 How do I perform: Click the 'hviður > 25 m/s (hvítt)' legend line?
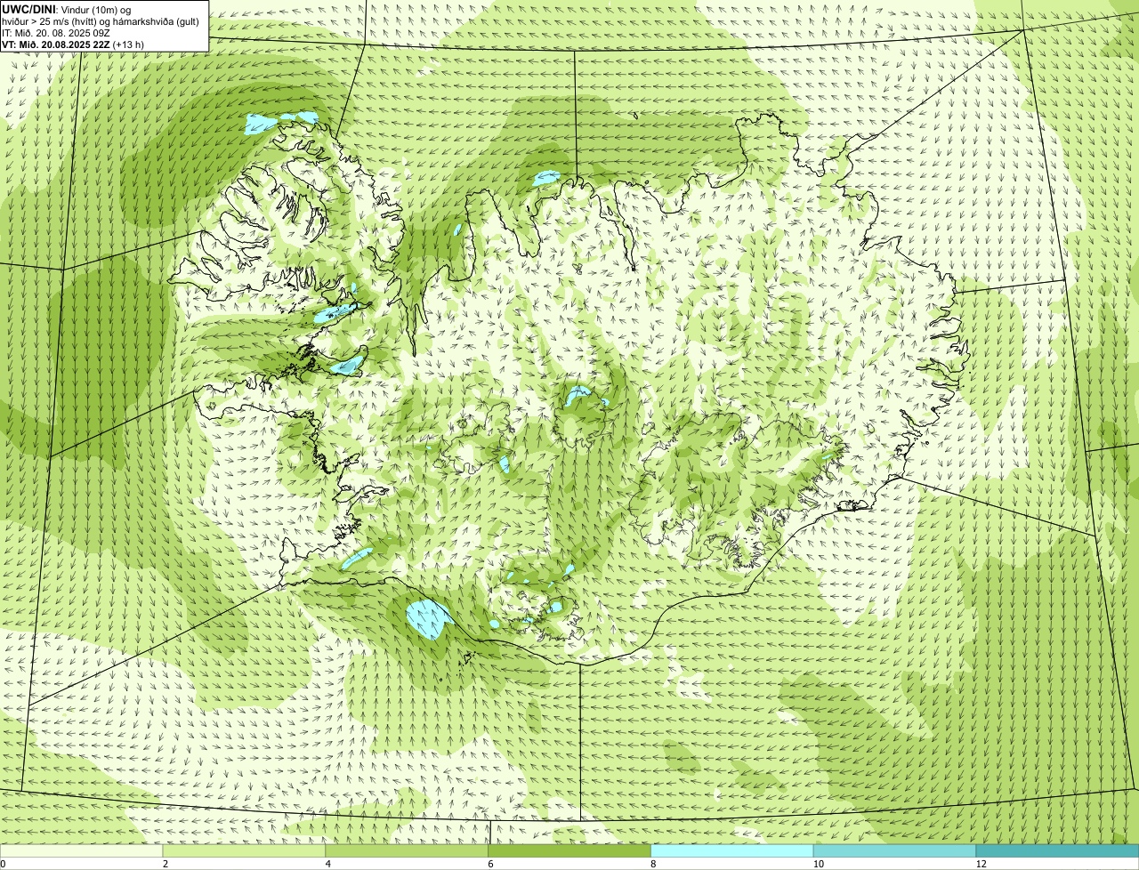(101, 21)
